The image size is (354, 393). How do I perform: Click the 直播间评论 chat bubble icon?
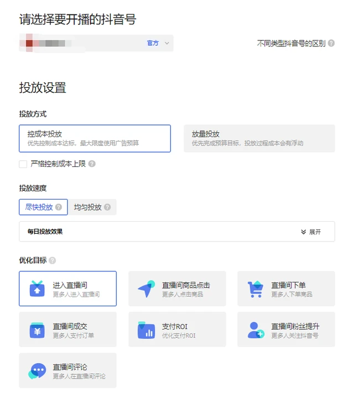point(37,371)
